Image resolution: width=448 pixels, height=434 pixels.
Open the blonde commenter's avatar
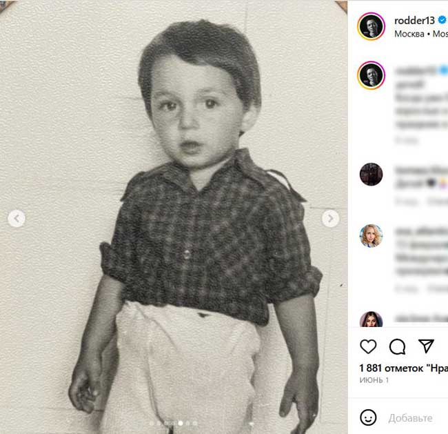(x=371, y=236)
